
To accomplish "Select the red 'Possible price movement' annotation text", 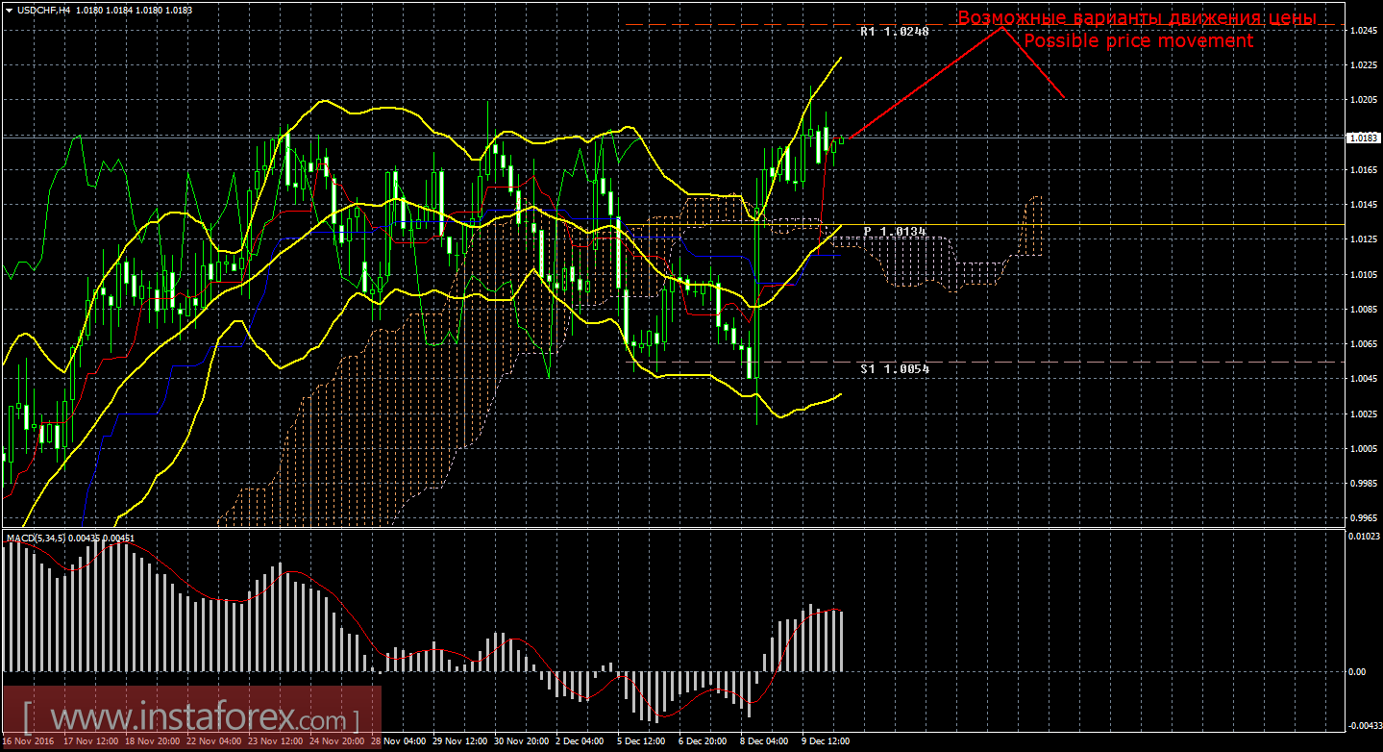I will 1138,41.
